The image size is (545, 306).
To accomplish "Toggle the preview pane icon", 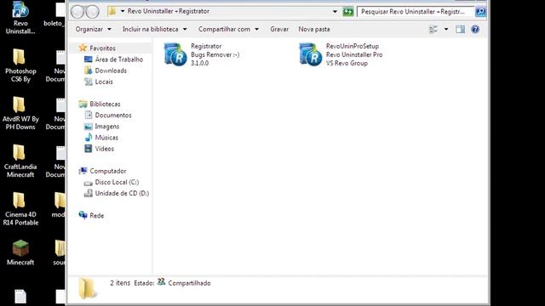I will pos(460,29).
